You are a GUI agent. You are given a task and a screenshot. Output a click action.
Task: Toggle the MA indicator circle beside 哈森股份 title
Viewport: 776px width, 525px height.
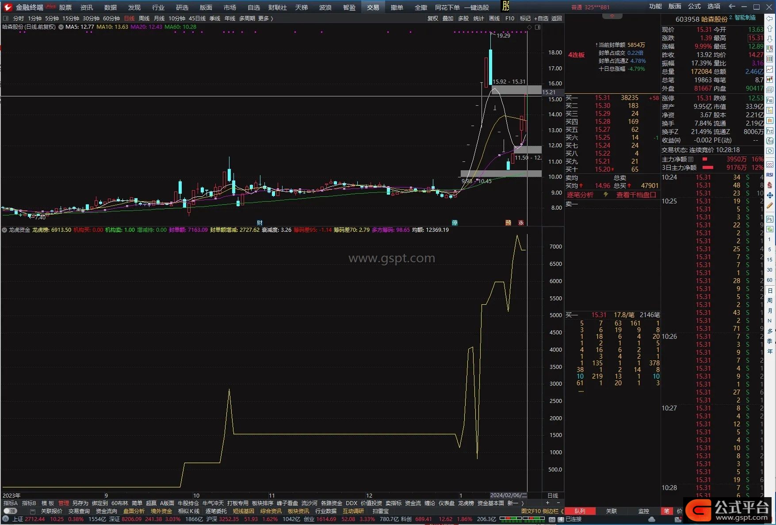click(x=61, y=27)
